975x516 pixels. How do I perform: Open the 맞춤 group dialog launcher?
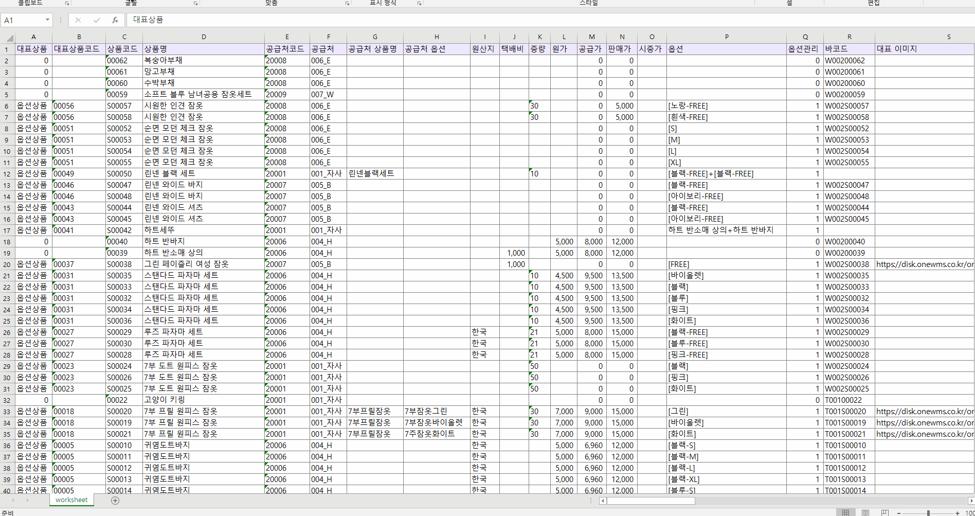(x=348, y=3)
